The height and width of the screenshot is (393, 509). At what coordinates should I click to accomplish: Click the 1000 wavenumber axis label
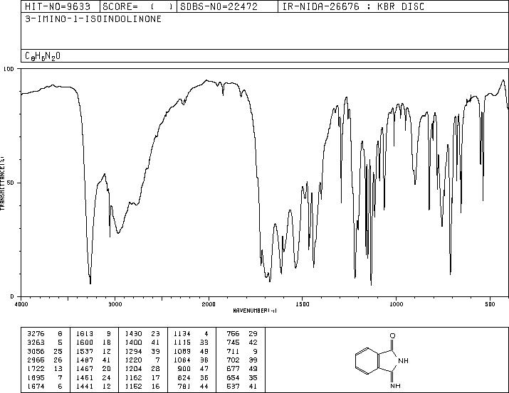[x=396, y=304]
